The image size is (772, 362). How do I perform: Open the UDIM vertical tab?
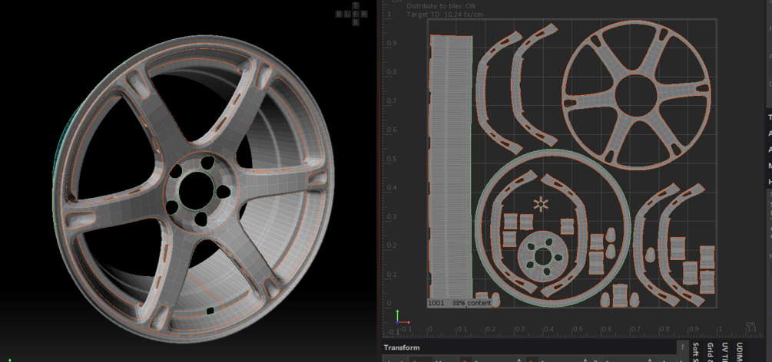(738, 351)
